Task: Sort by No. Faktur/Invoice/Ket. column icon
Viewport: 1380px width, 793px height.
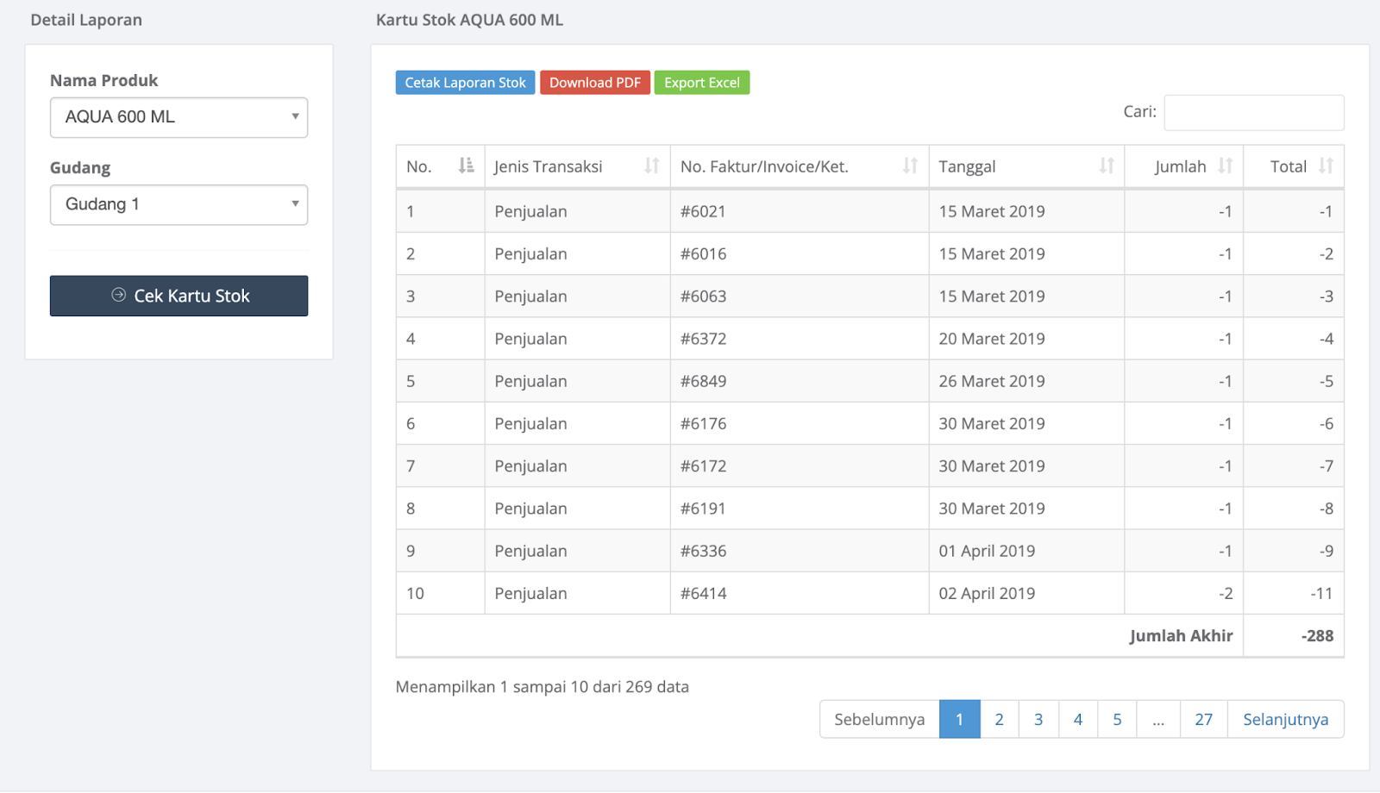Action: click(x=910, y=165)
